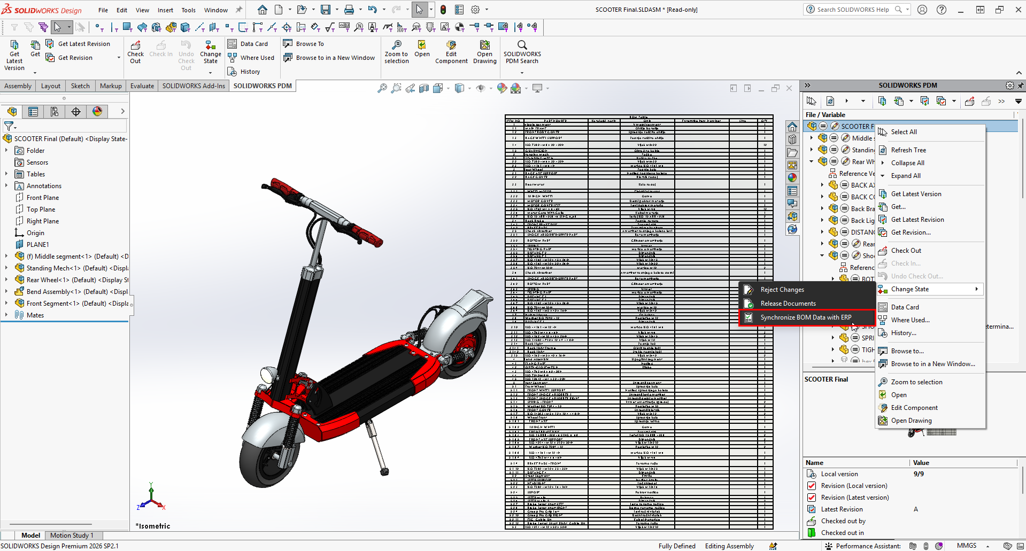The height and width of the screenshot is (551, 1026).
Task: Click the Change State ribbon button
Action: 211,52
